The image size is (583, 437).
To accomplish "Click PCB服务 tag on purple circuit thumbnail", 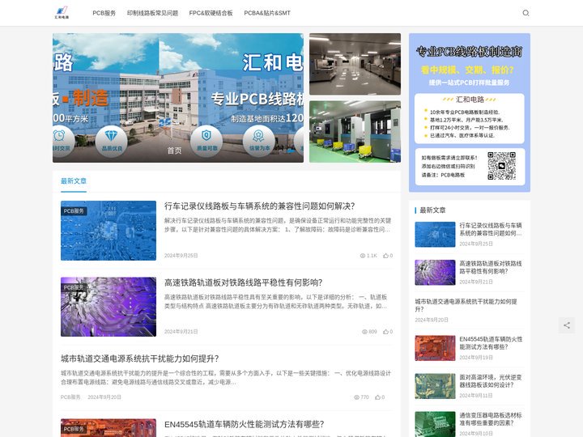I will [74, 287].
